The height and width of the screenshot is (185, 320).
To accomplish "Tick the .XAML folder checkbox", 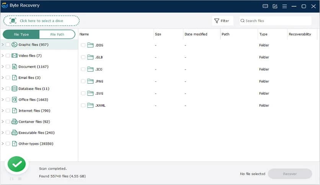I will pos(83,105).
